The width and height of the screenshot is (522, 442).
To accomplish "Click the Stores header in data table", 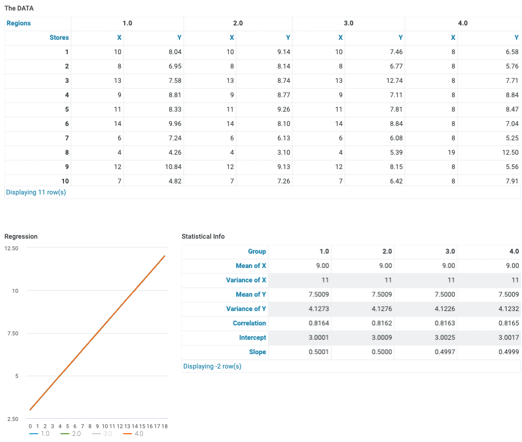I will (x=59, y=38).
